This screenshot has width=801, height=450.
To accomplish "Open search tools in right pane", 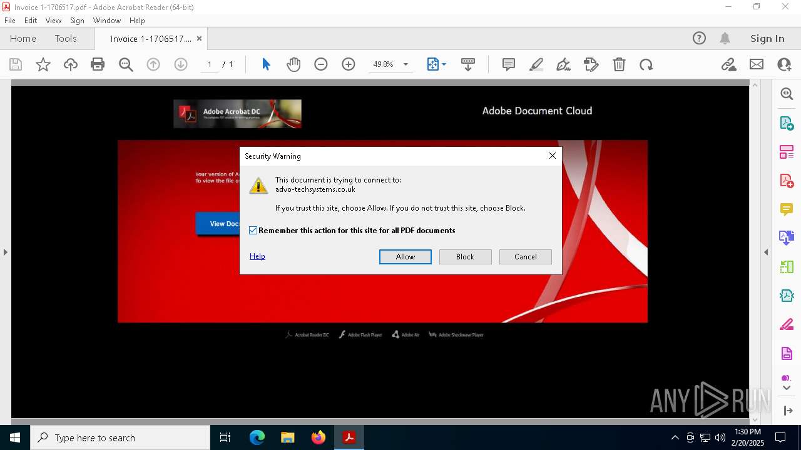I will [787, 94].
